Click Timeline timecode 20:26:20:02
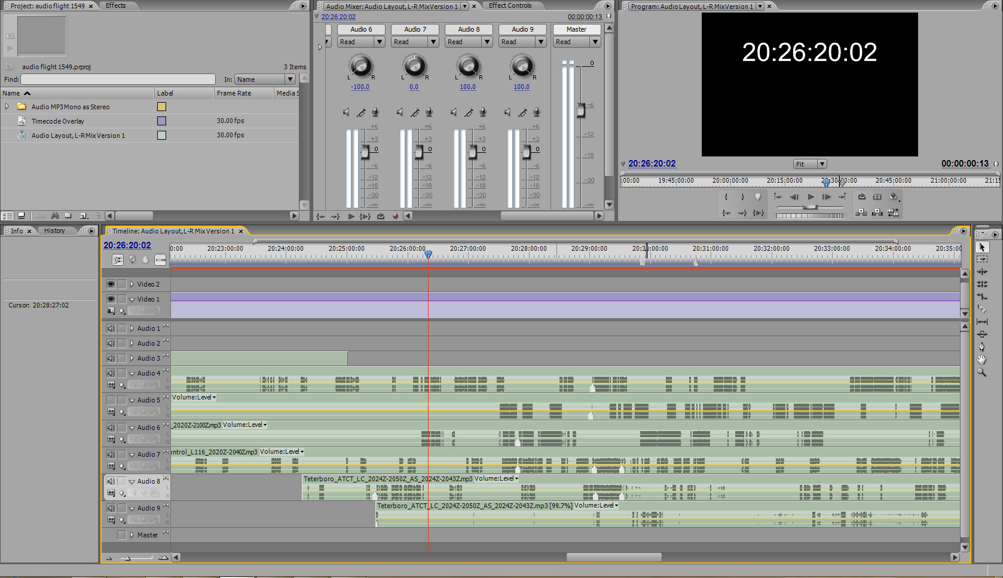The image size is (1003, 578). [x=127, y=245]
